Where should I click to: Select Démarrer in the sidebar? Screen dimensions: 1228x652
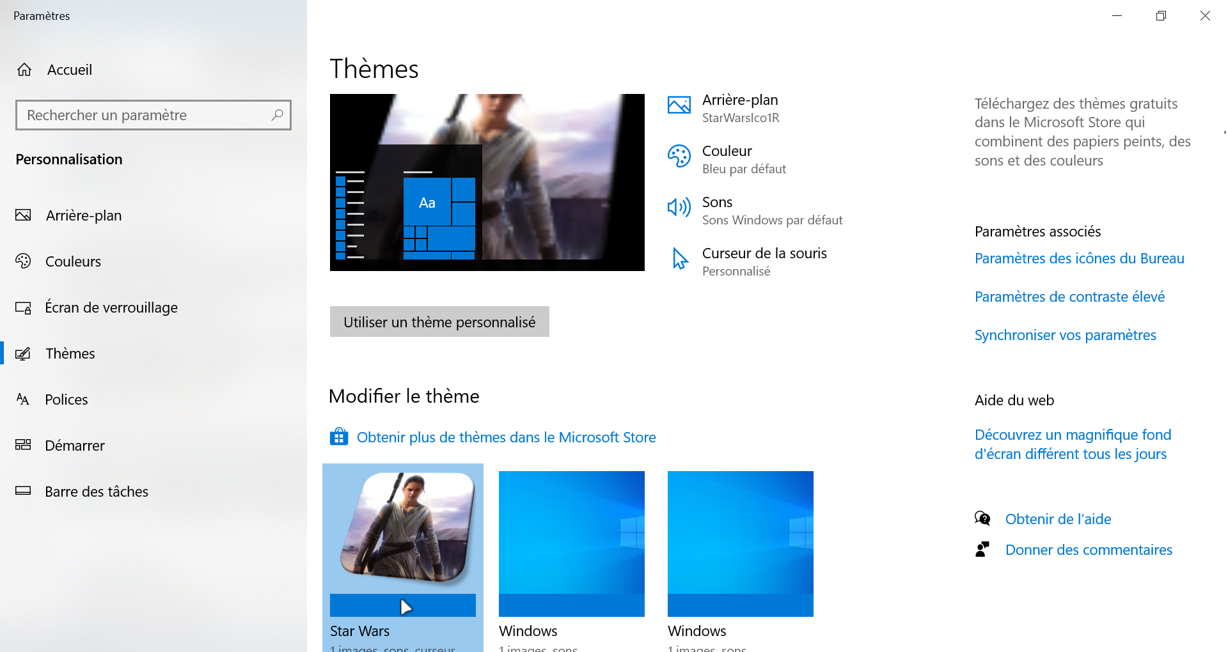coord(74,446)
